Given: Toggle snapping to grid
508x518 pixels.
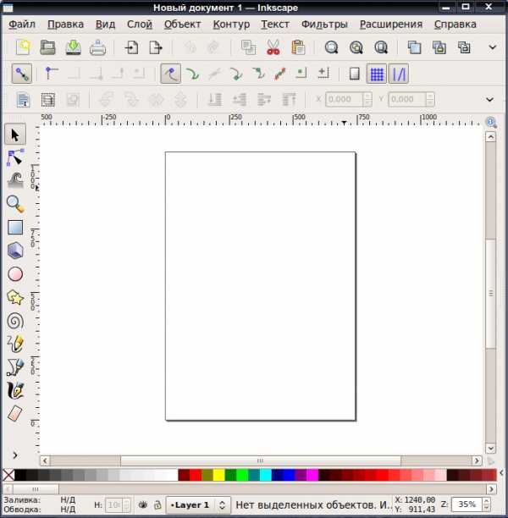Looking at the screenshot, I should (x=377, y=74).
